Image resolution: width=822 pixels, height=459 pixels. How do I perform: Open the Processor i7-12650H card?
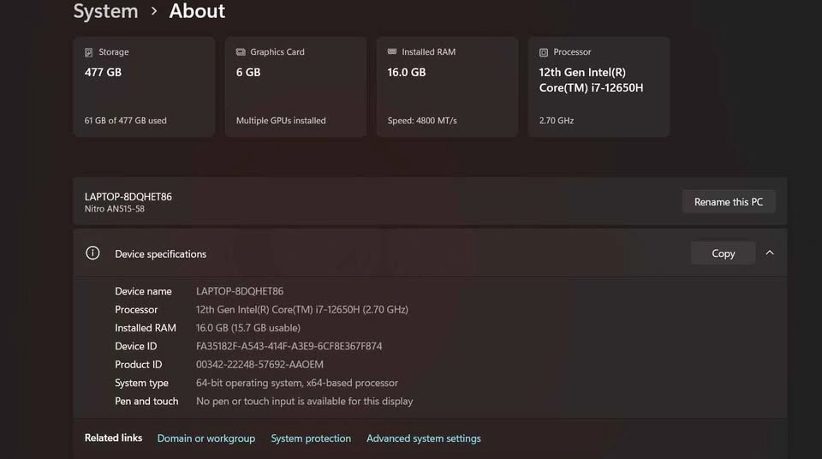tap(599, 87)
